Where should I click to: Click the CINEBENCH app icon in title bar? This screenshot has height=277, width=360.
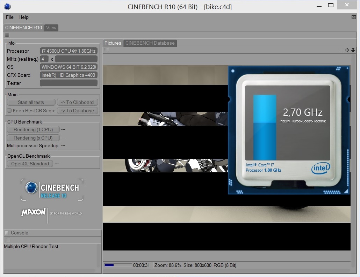point(7,7)
